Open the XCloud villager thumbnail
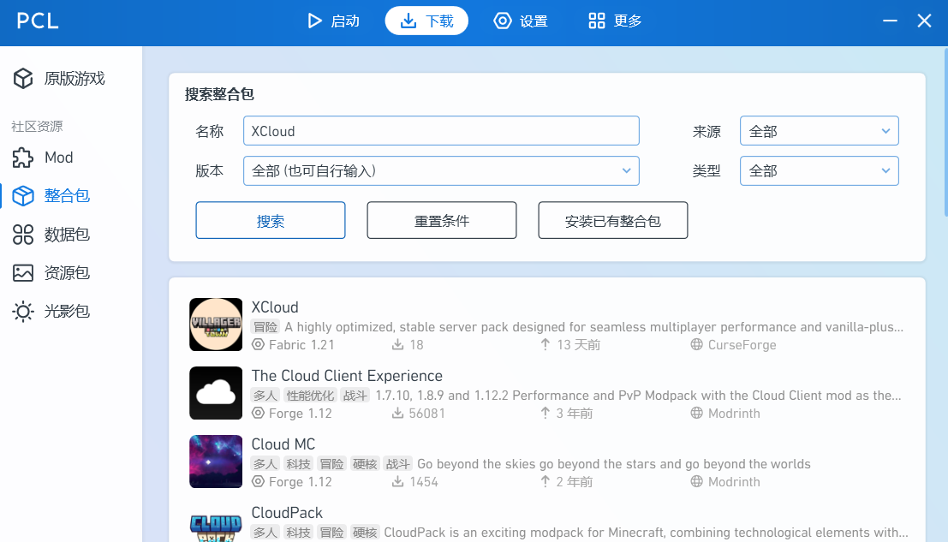The width and height of the screenshot is (948, 542). coord(216,325)
